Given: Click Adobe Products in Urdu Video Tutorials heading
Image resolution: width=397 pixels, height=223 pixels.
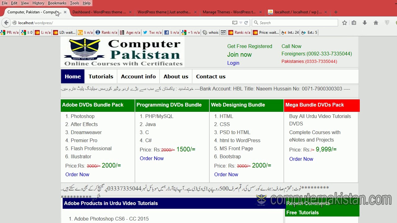Looking at the screenshot, I should [111, 203].
